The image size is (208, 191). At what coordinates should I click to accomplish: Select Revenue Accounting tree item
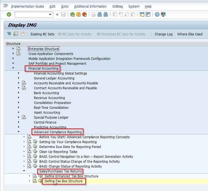(49, 98)
